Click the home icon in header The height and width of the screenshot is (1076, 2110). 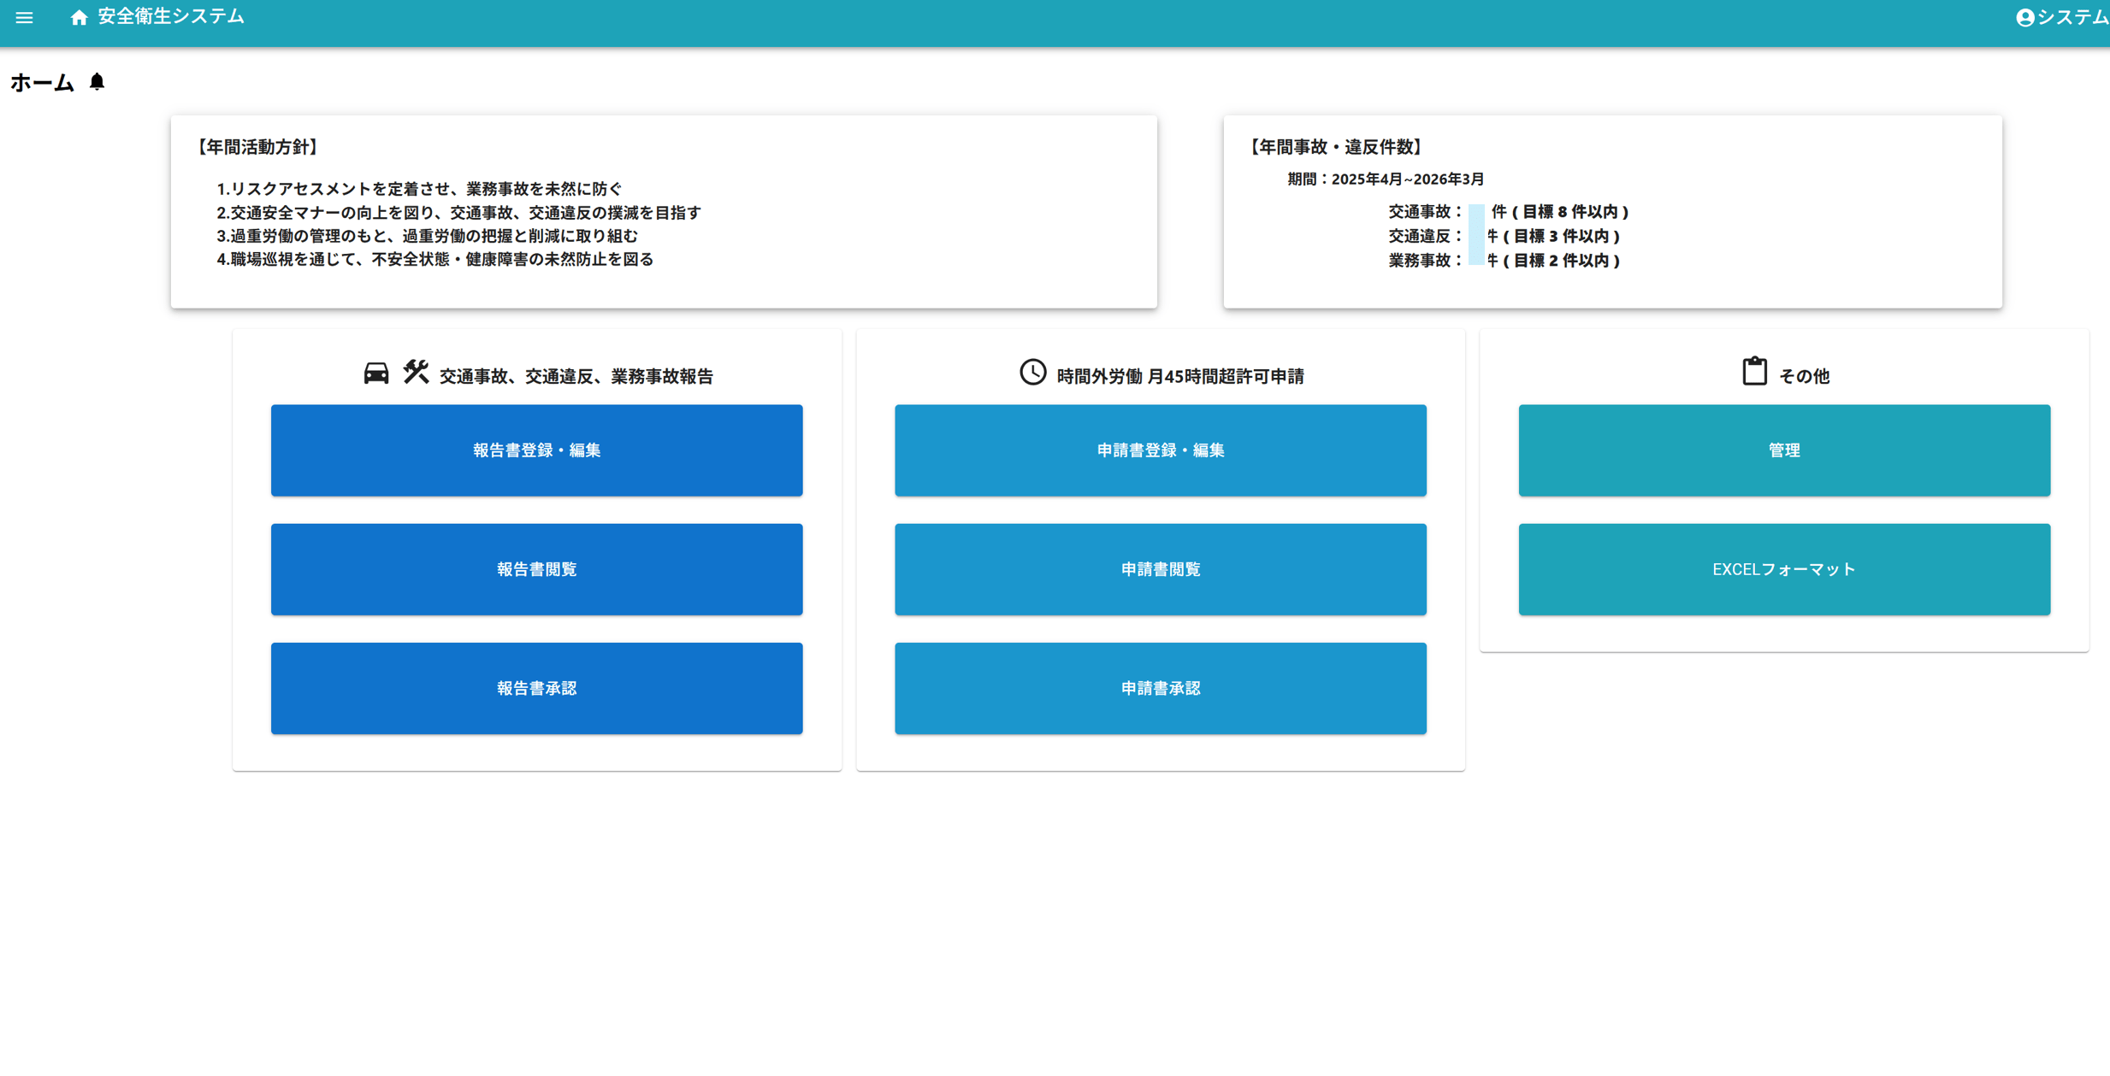click(x=79, y=18)
